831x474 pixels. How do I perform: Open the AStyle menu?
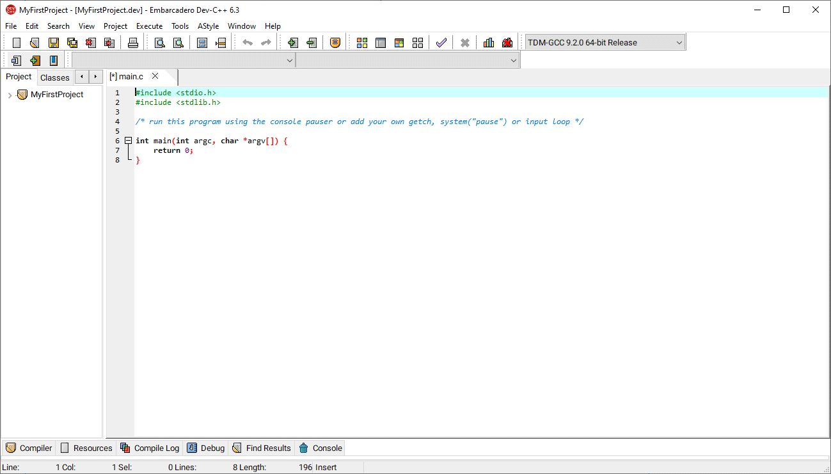click(209, 26)
